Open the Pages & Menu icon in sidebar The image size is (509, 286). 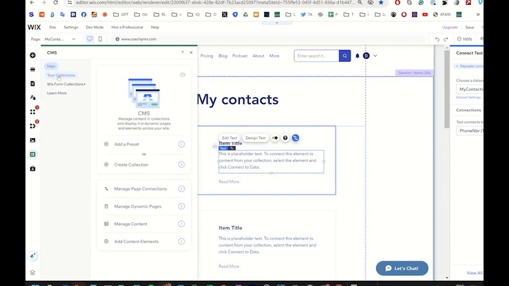click(x=33, y=83)
